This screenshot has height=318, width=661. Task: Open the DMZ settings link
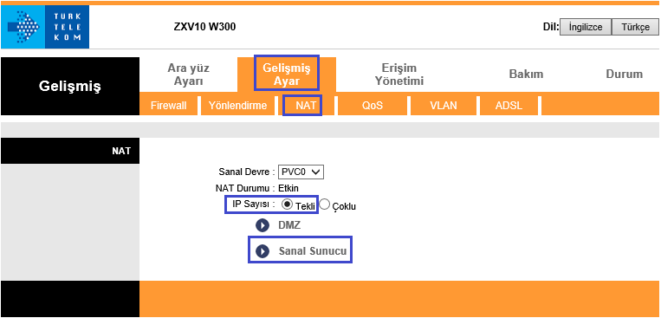289,225
